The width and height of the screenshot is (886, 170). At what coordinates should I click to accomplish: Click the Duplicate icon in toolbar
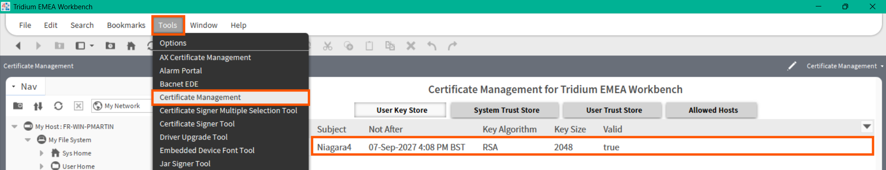coord(390,46)
